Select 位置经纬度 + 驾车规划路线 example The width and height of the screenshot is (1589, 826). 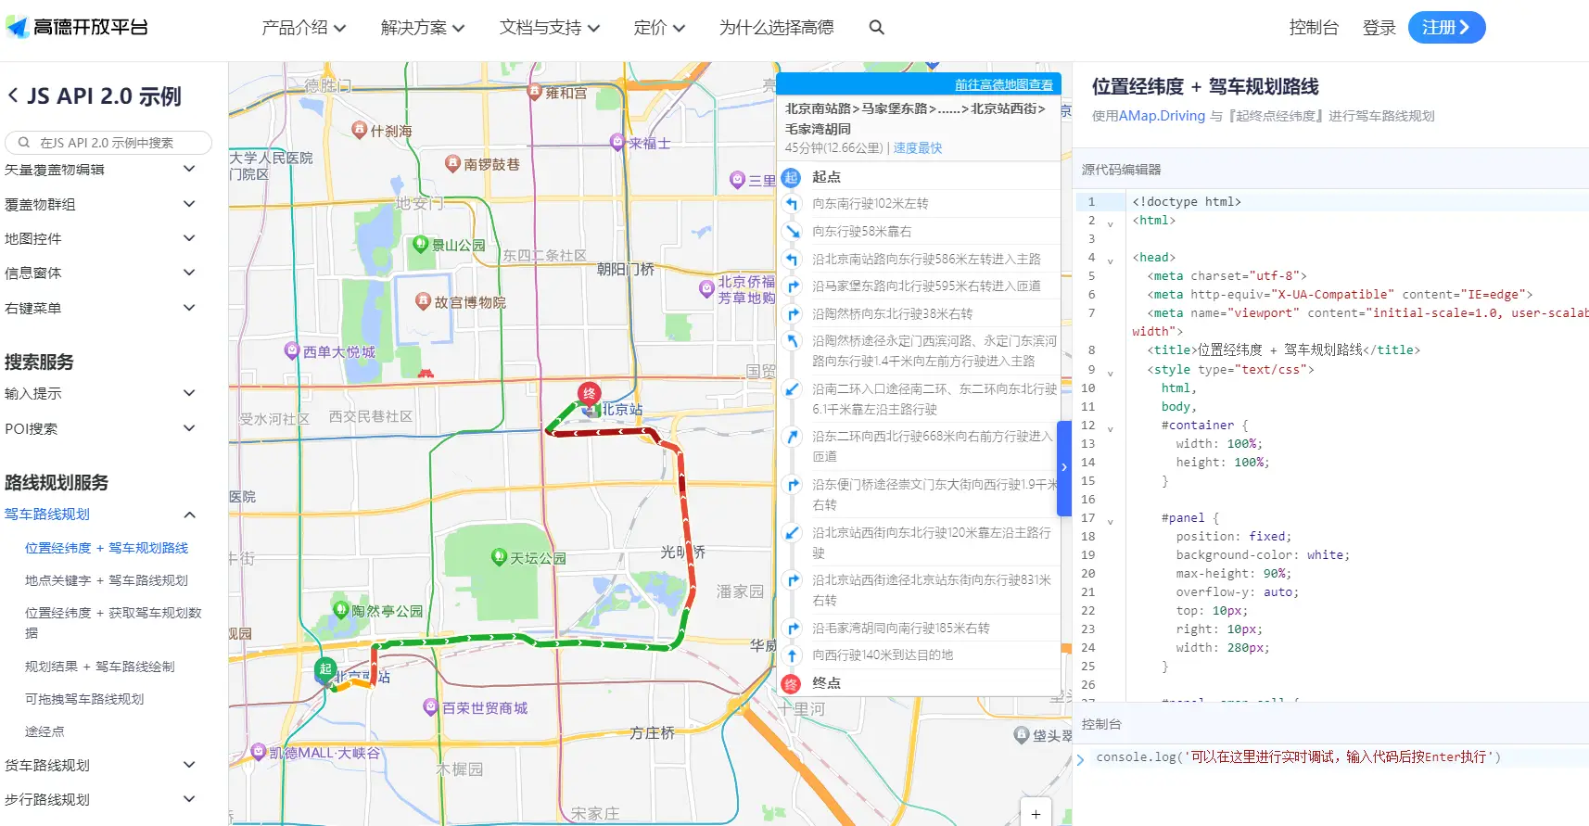107,548
